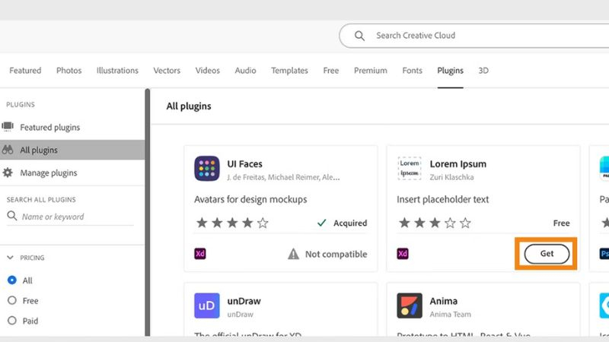Image resolution: width=609 pixels, height=342 pixels.
Task: Open the UI Faces plugin title
Action: (x=244, y=164)
